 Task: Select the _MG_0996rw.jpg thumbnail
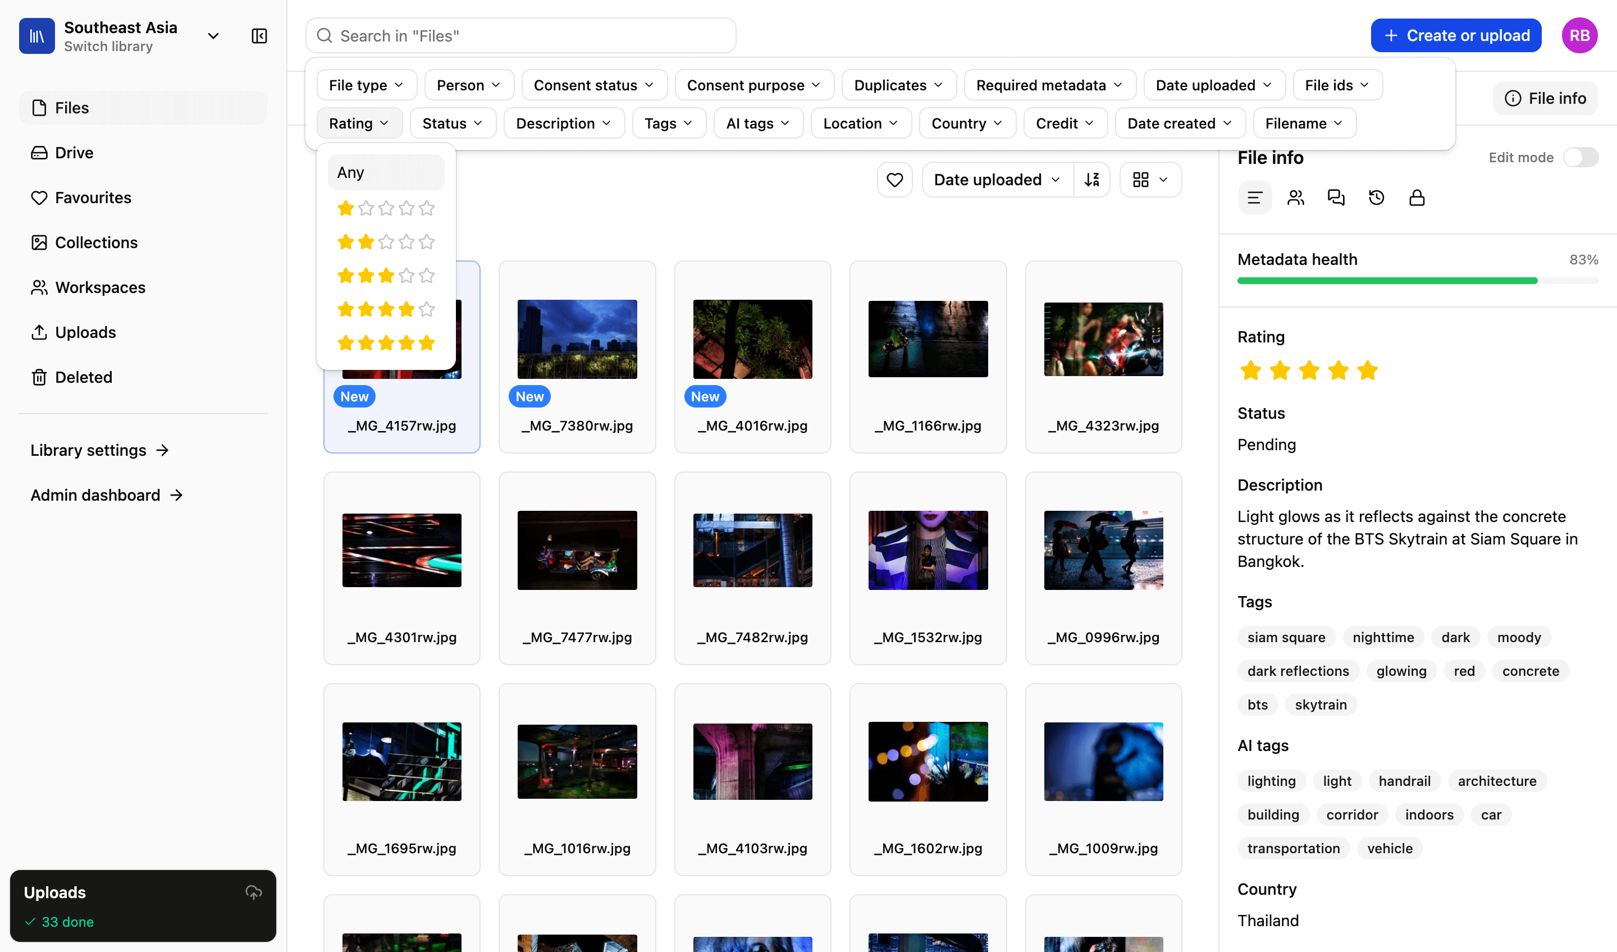click(1103, 551)
